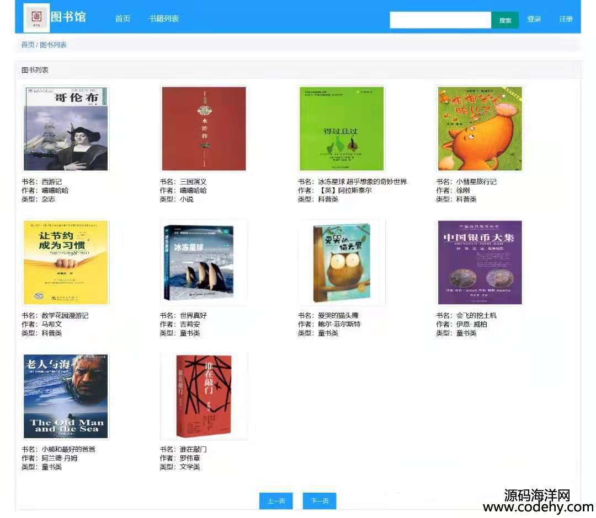
Task: Open the 书籍列表 navigation menu item
Action: (x=164, y=19)
